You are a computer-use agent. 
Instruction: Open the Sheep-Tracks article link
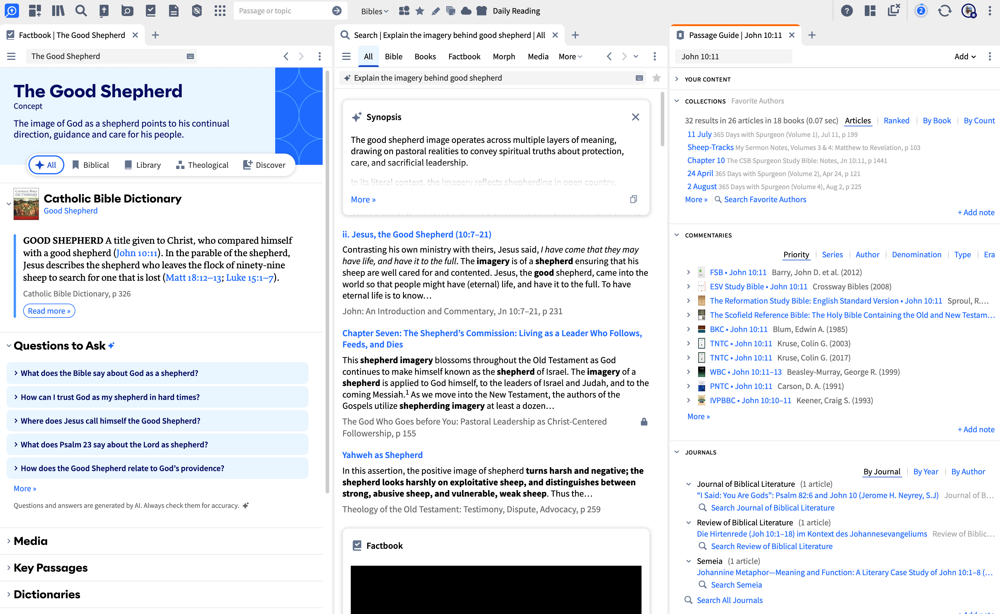coord(710,147)
